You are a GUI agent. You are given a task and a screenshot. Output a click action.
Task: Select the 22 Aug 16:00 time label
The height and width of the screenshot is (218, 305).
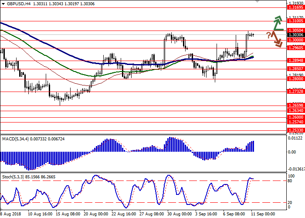(x=124, y=214)
